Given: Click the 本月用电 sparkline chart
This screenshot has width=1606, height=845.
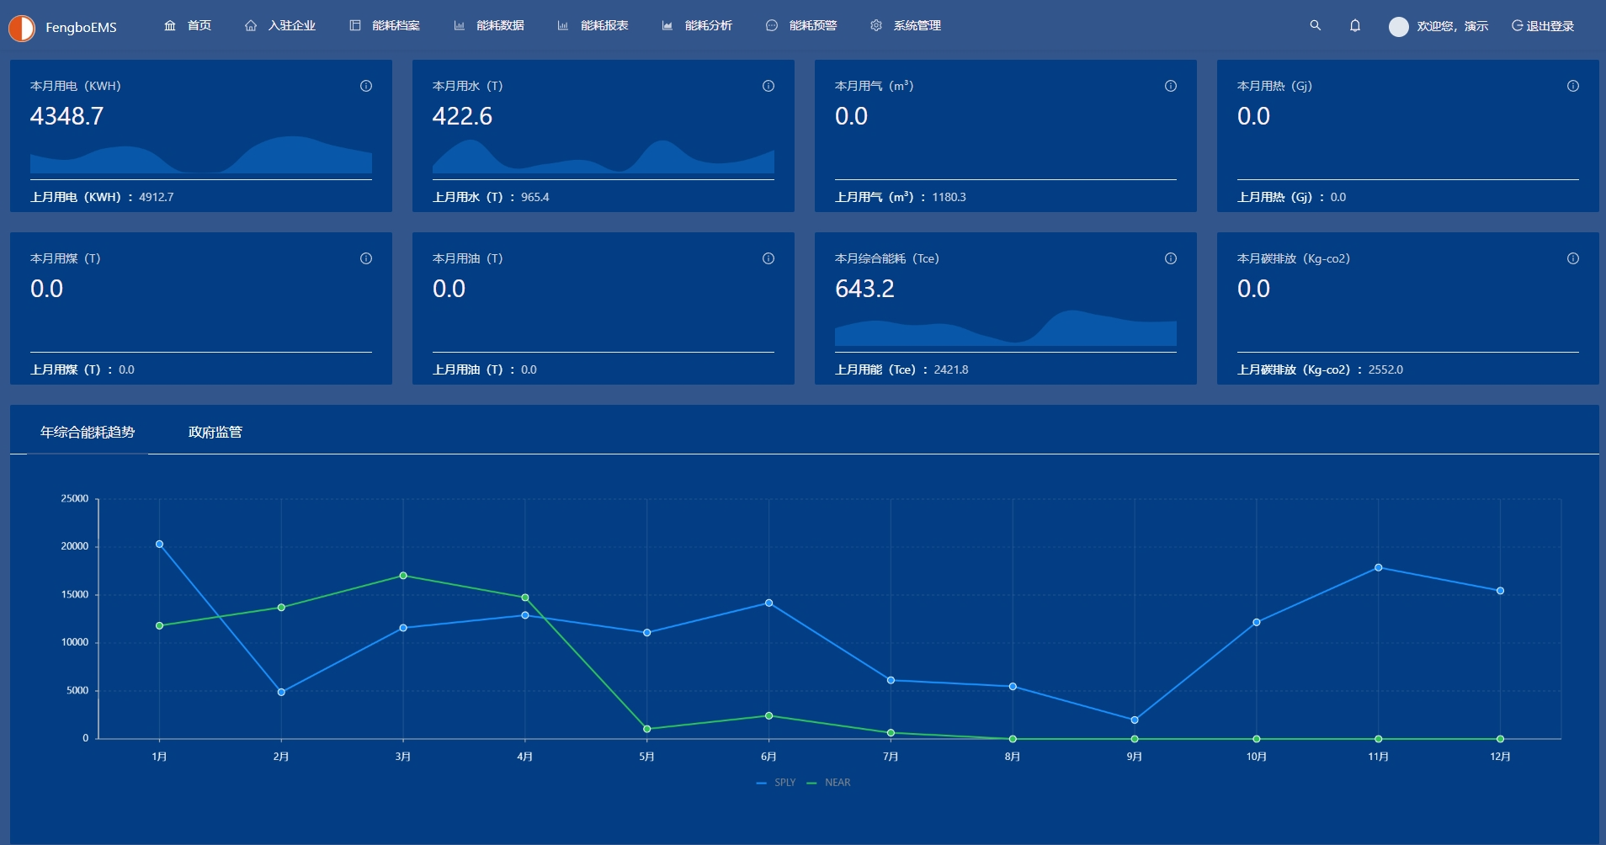Looking at the screenshot, I should [x=200, y=156].
